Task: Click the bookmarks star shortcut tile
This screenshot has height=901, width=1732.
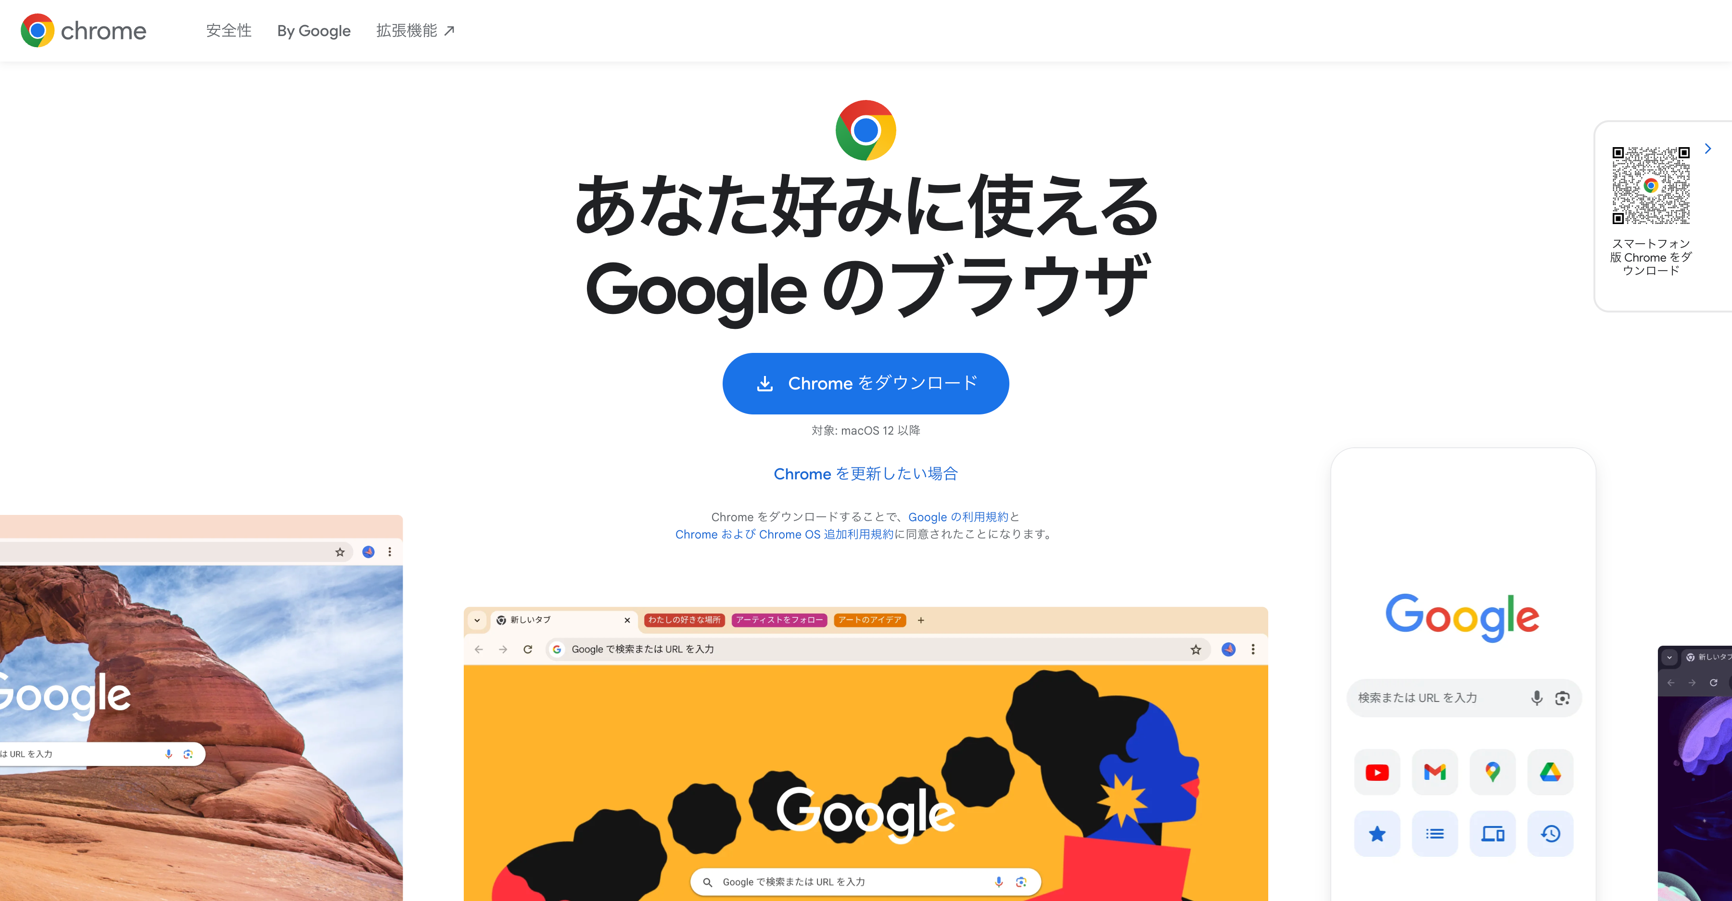Action: [1377, 834]
